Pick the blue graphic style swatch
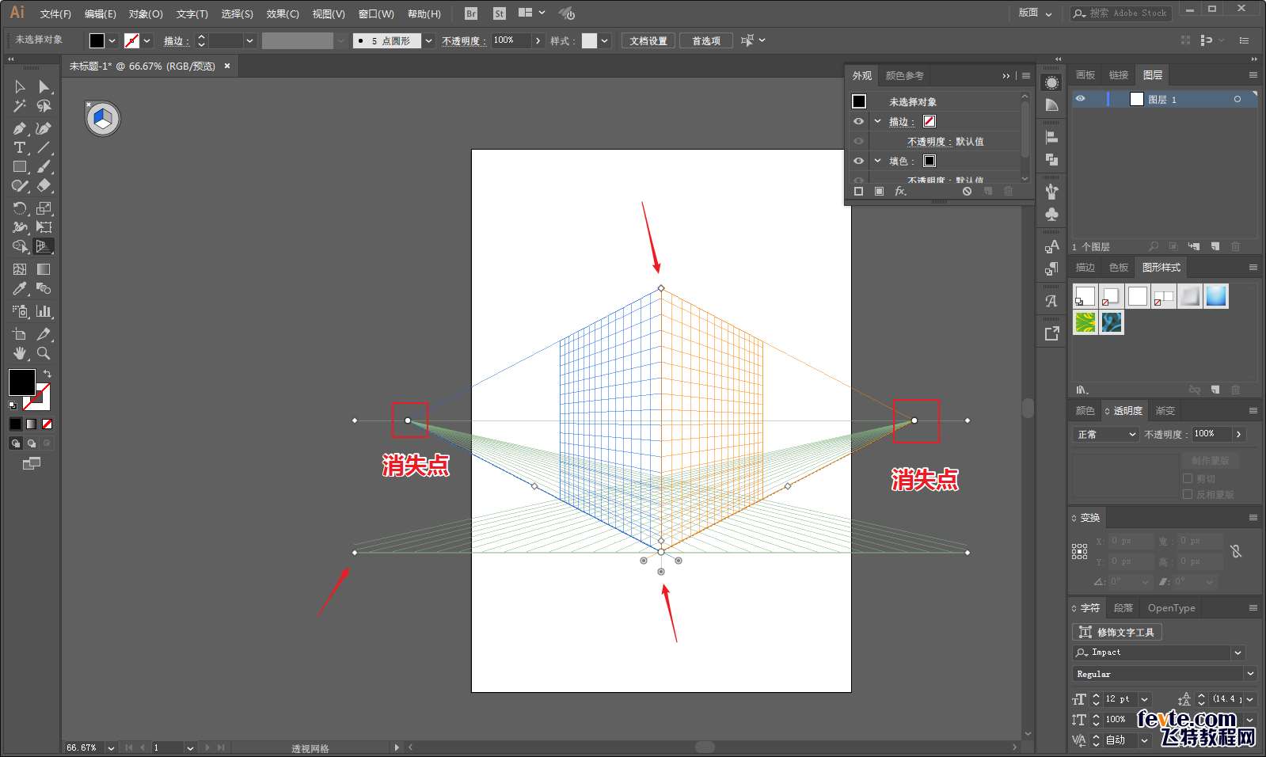Viewport: 1266px width, 757px height. pos(1216,296)
